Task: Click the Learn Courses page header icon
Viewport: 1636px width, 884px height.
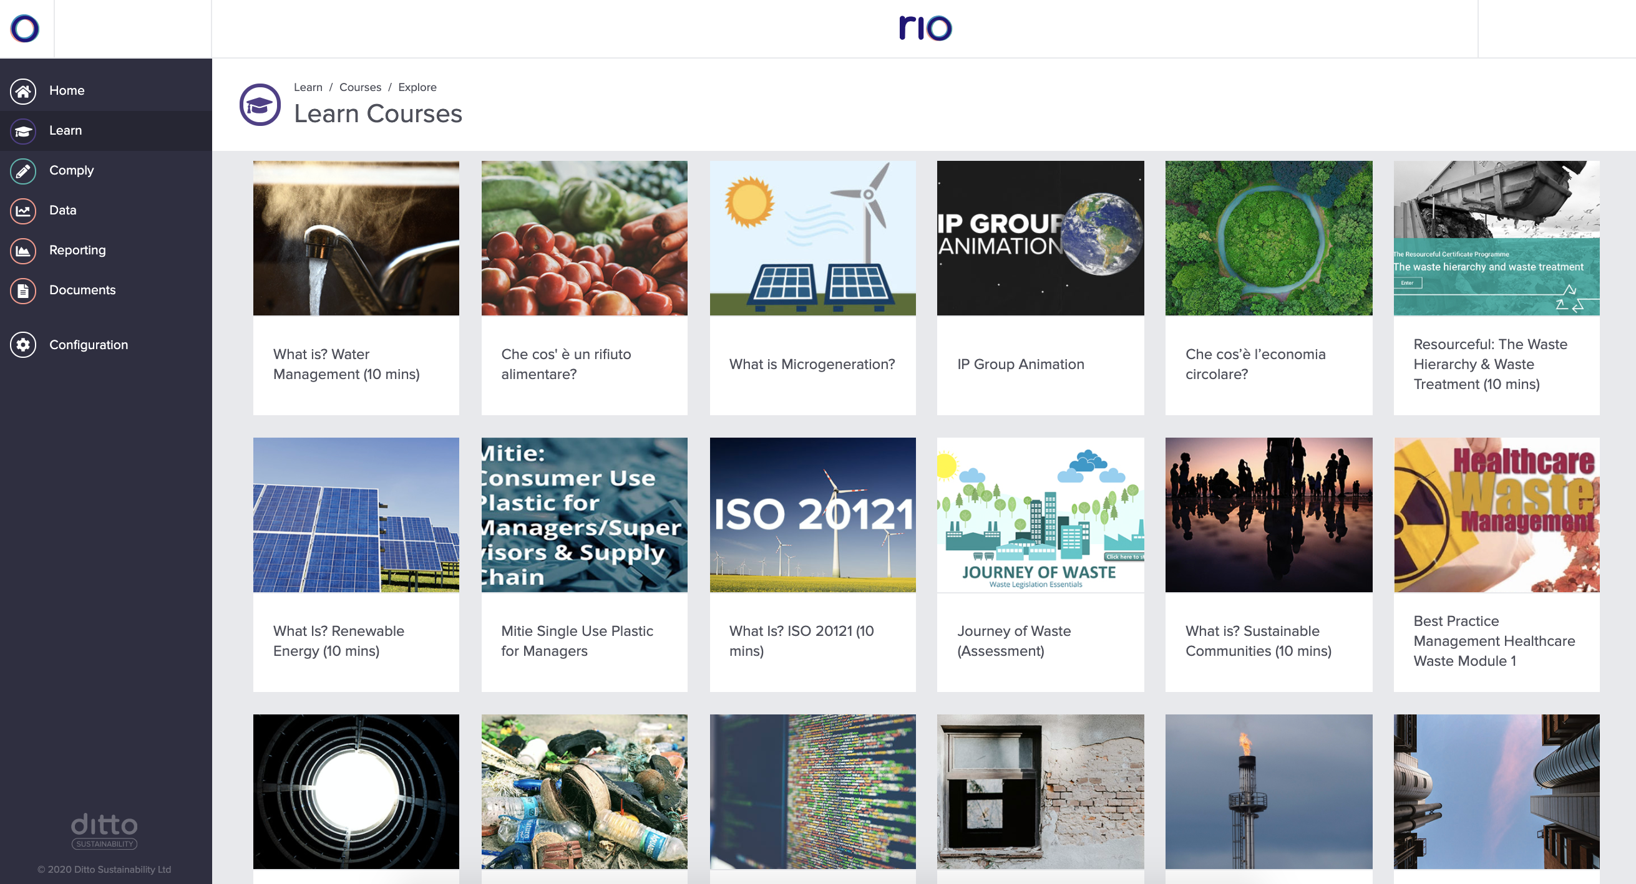Action: coord(260,105)
